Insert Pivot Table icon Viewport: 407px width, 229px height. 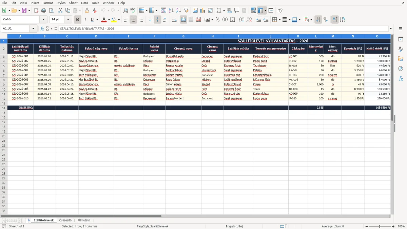click(x=210, y=11)
